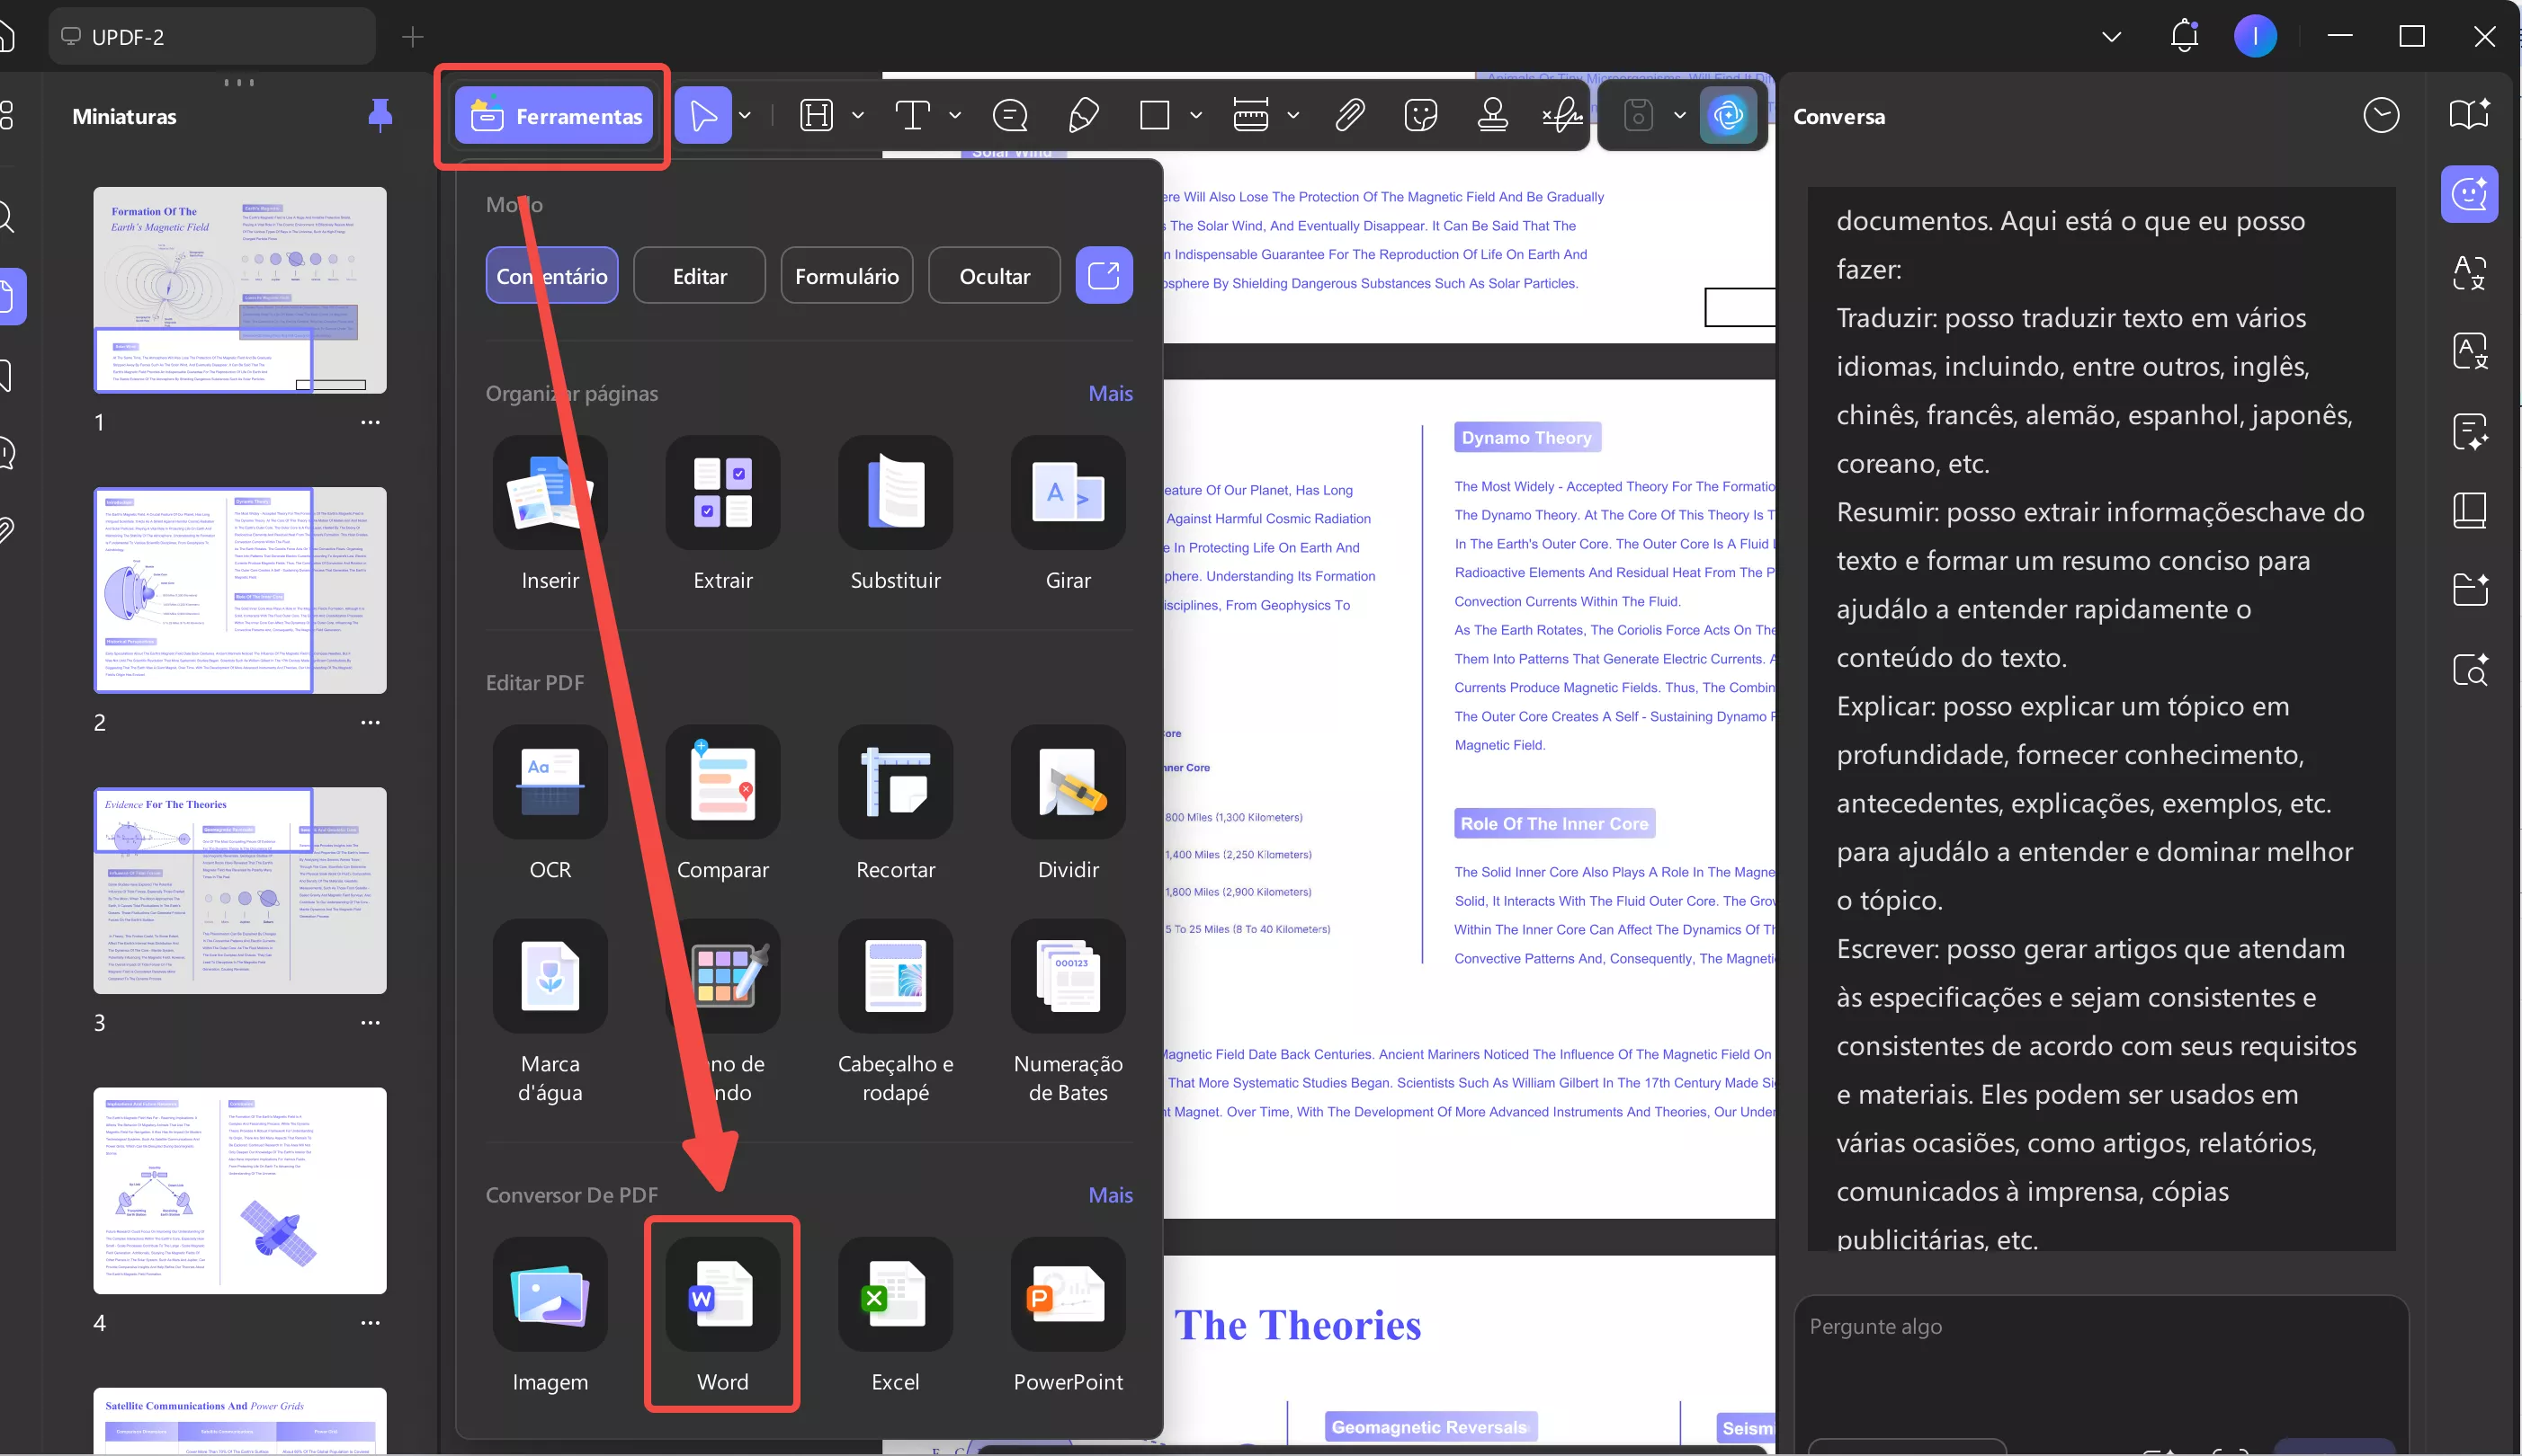Select the Dividir split tool
This screenshot has height=1456, width=2522.
pyautogui.click(x=1068, y=782)
